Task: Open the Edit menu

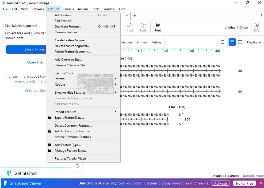Action: coord(14,9)
